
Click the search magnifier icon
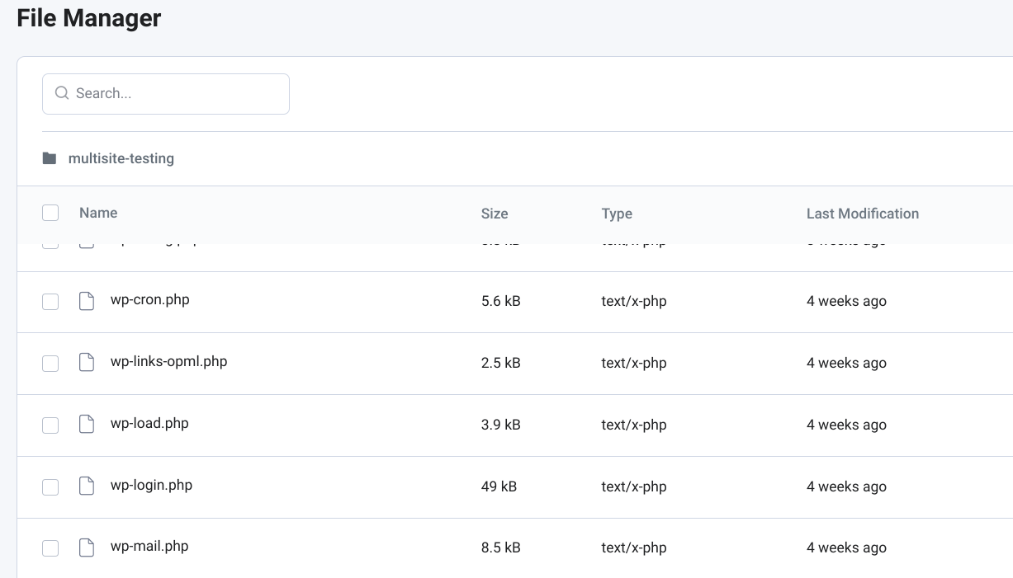61,93
